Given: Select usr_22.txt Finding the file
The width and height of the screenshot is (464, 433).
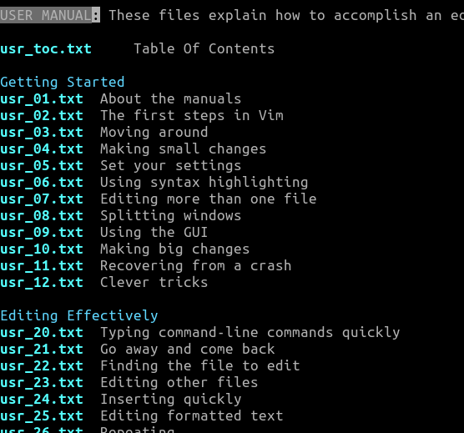Looking at the screenshot, I should (x=42, y=366).
